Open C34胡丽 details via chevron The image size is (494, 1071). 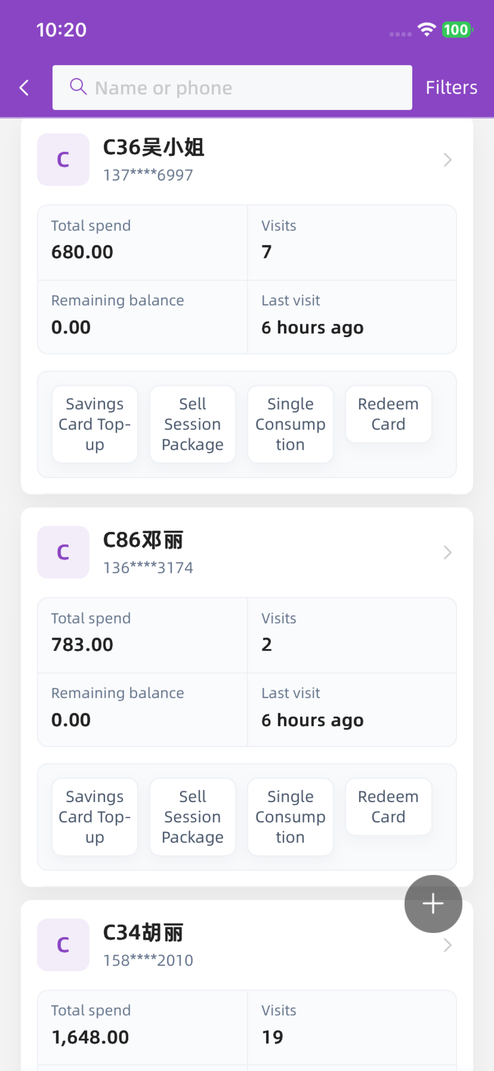447,945
